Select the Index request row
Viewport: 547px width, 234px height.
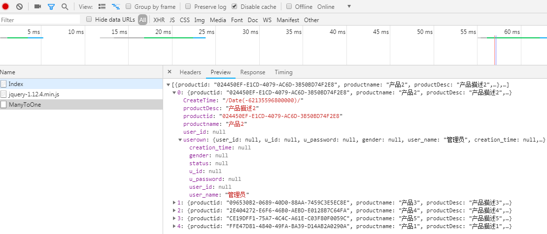click(81, 84)
